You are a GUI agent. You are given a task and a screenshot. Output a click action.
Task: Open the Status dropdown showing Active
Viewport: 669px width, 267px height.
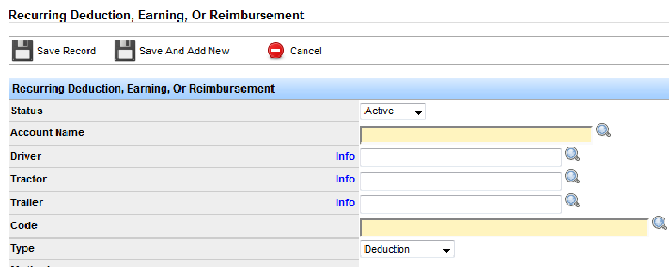coord(393,111)
